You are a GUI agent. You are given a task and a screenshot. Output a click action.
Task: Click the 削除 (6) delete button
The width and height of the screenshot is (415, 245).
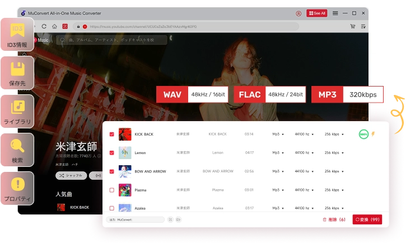click(334, 219)
